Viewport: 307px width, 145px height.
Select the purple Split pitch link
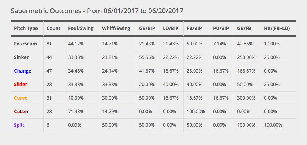(x=19, y=125)
